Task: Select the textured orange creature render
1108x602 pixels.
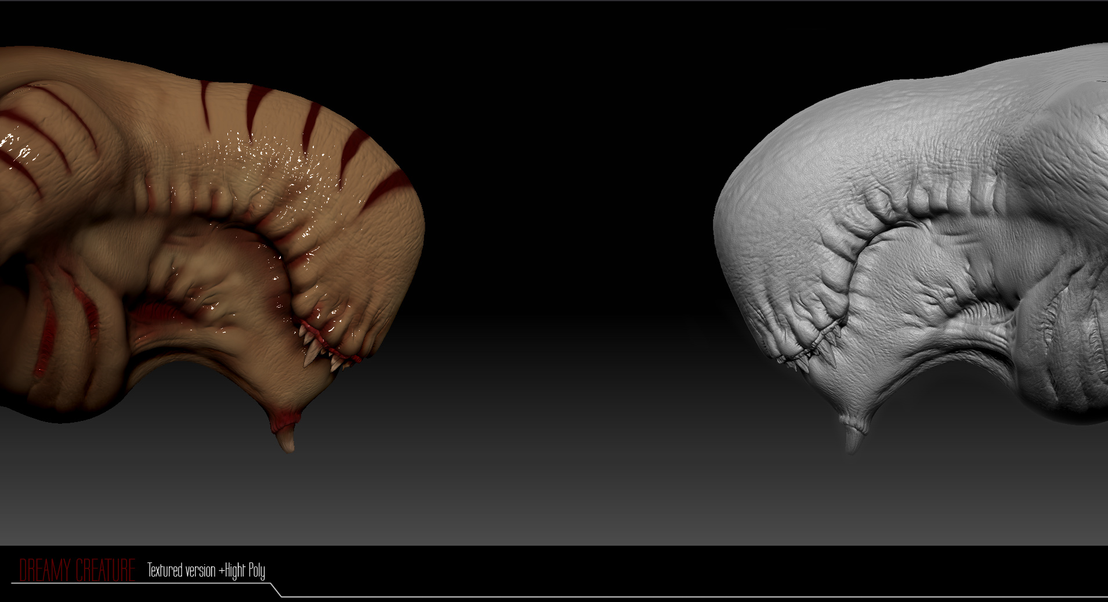Action: (212, 250)
